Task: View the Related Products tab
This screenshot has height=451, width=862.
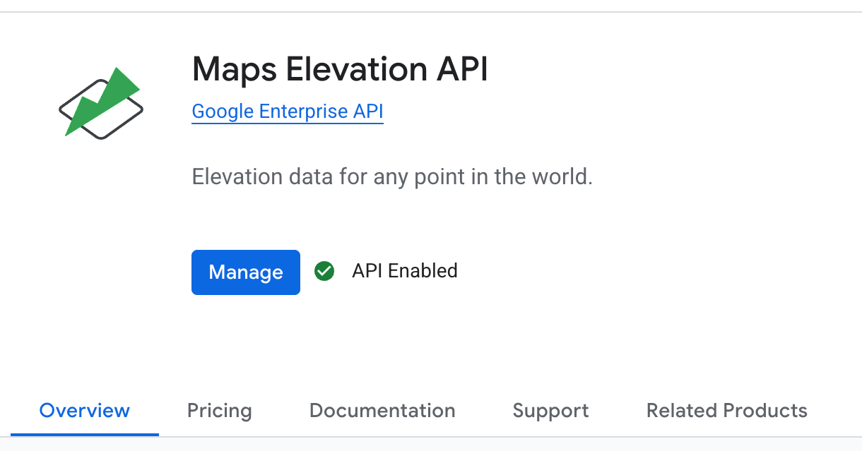Action: (726, 410)
